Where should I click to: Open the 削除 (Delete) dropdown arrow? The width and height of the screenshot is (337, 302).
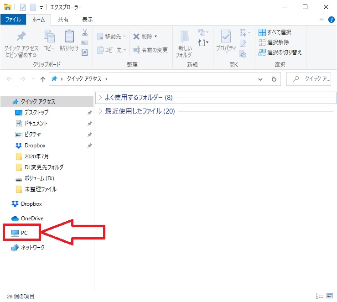(156, 36)
